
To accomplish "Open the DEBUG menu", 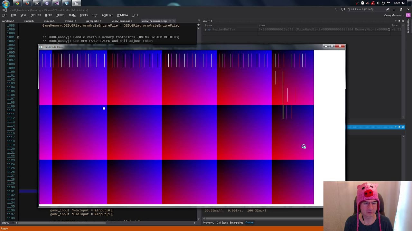I will [x=60, y=15].
